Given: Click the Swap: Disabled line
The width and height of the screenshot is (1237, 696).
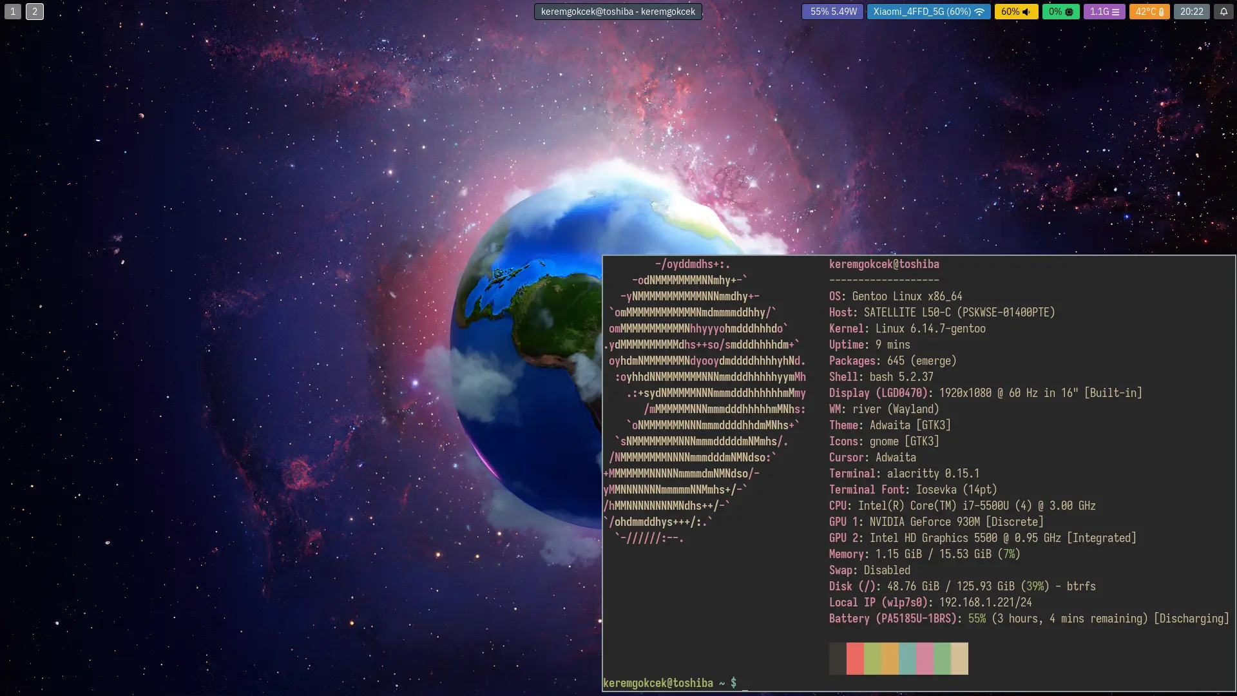Looking at the screenshot, I should [x=870, y=570].
